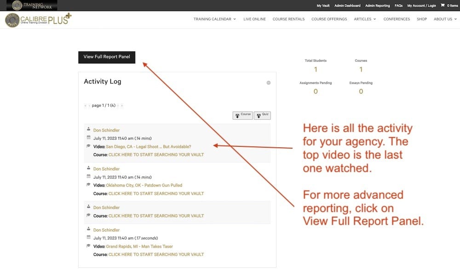Go to first page of activity log
Image resolution: width=460 pixels, height=272 pixels.
(x=86, y=105)
